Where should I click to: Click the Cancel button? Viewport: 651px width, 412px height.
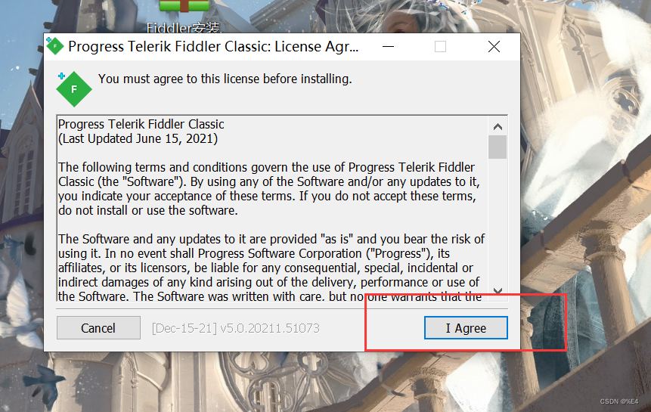[x=98, y=328]
